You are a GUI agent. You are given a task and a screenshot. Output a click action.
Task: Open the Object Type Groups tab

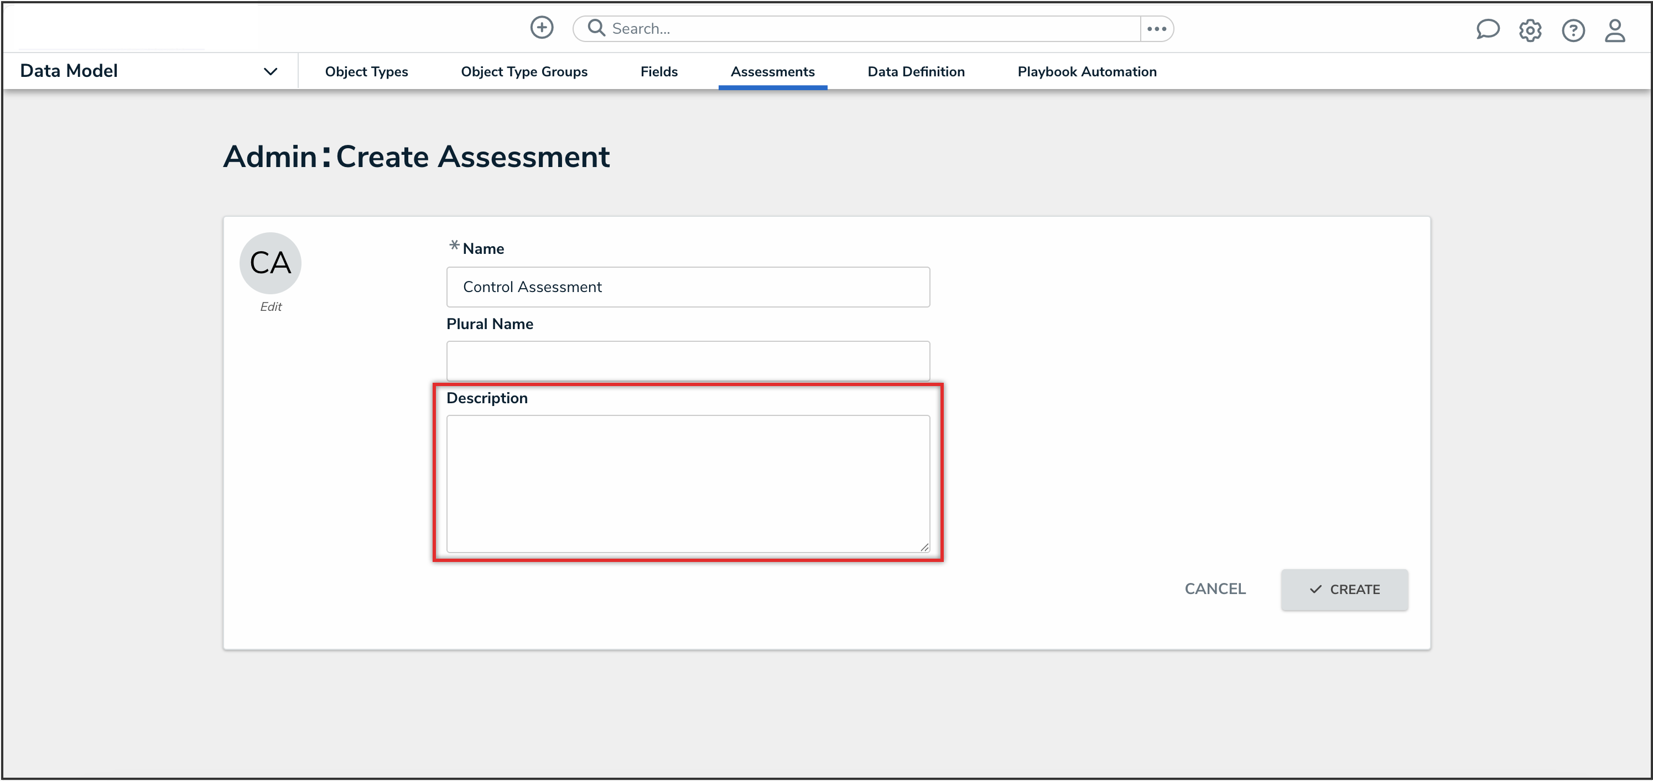tap(524, 72)
